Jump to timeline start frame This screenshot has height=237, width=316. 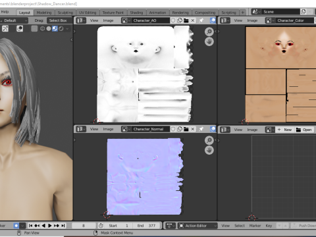[x=31, y=226]
